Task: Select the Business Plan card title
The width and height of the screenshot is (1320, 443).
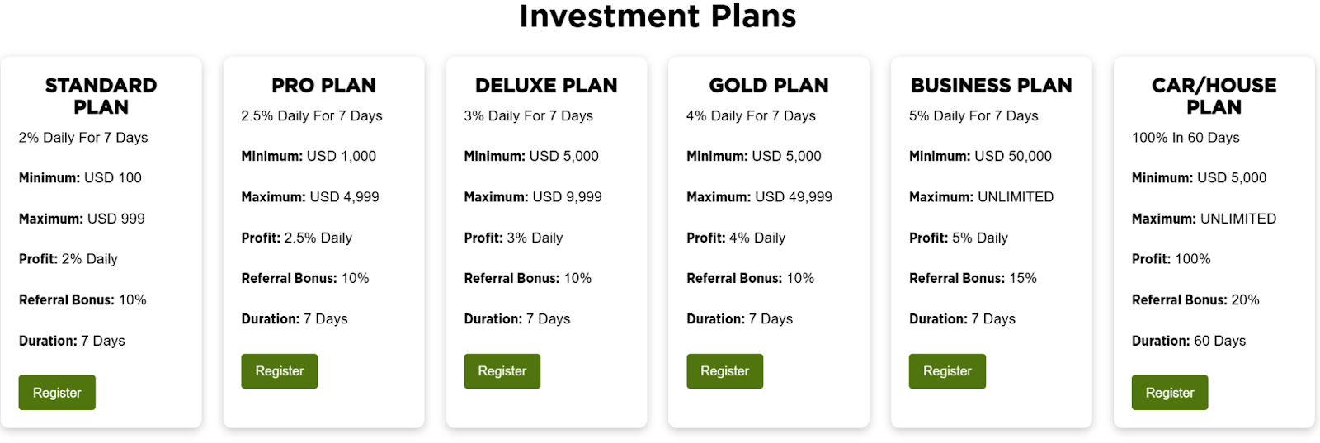Action: [x=991, y=85]
